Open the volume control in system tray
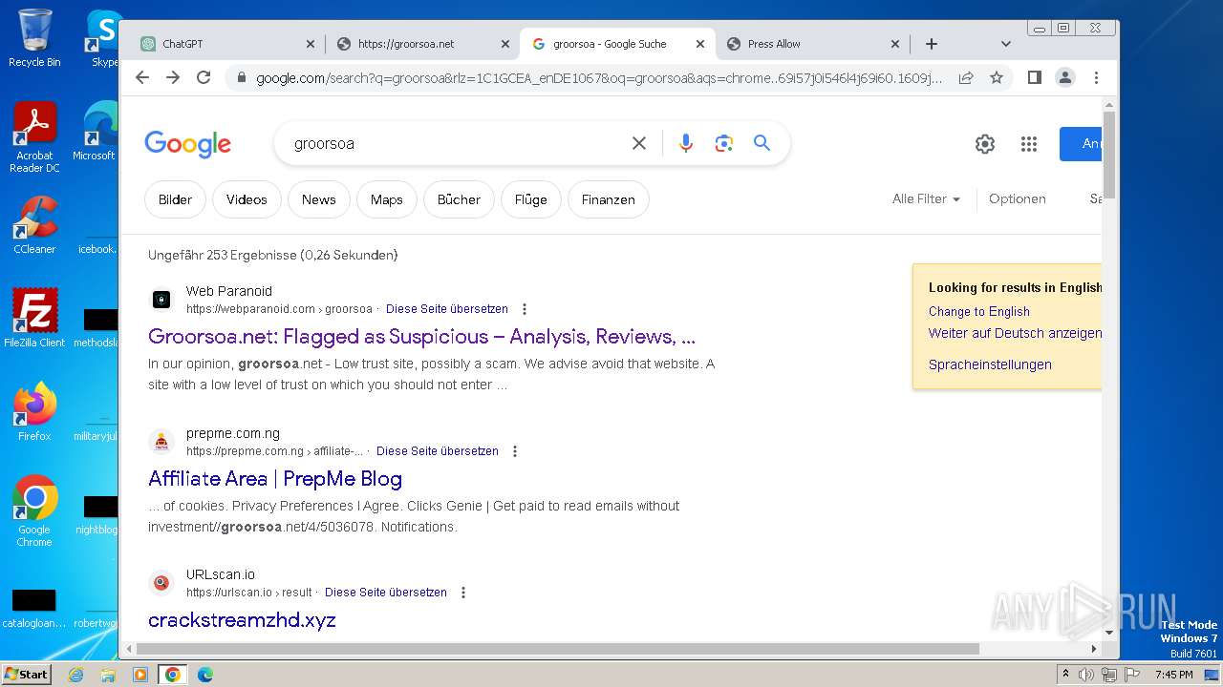 (x=1086, y=675)
